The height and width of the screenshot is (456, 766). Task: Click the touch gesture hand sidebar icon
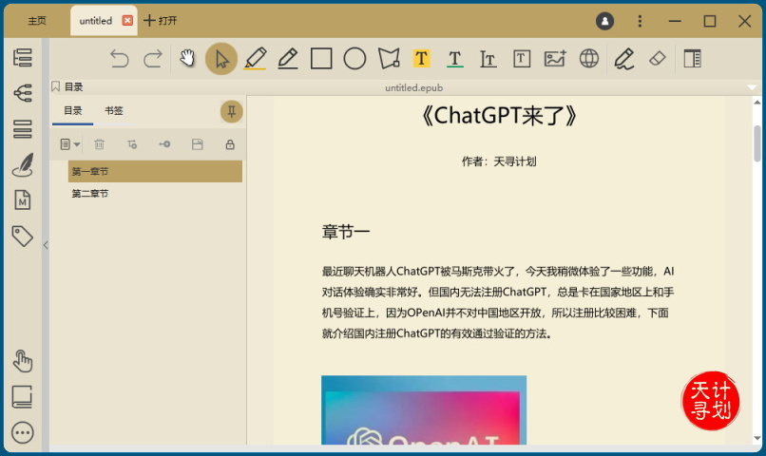pos(23,361)
